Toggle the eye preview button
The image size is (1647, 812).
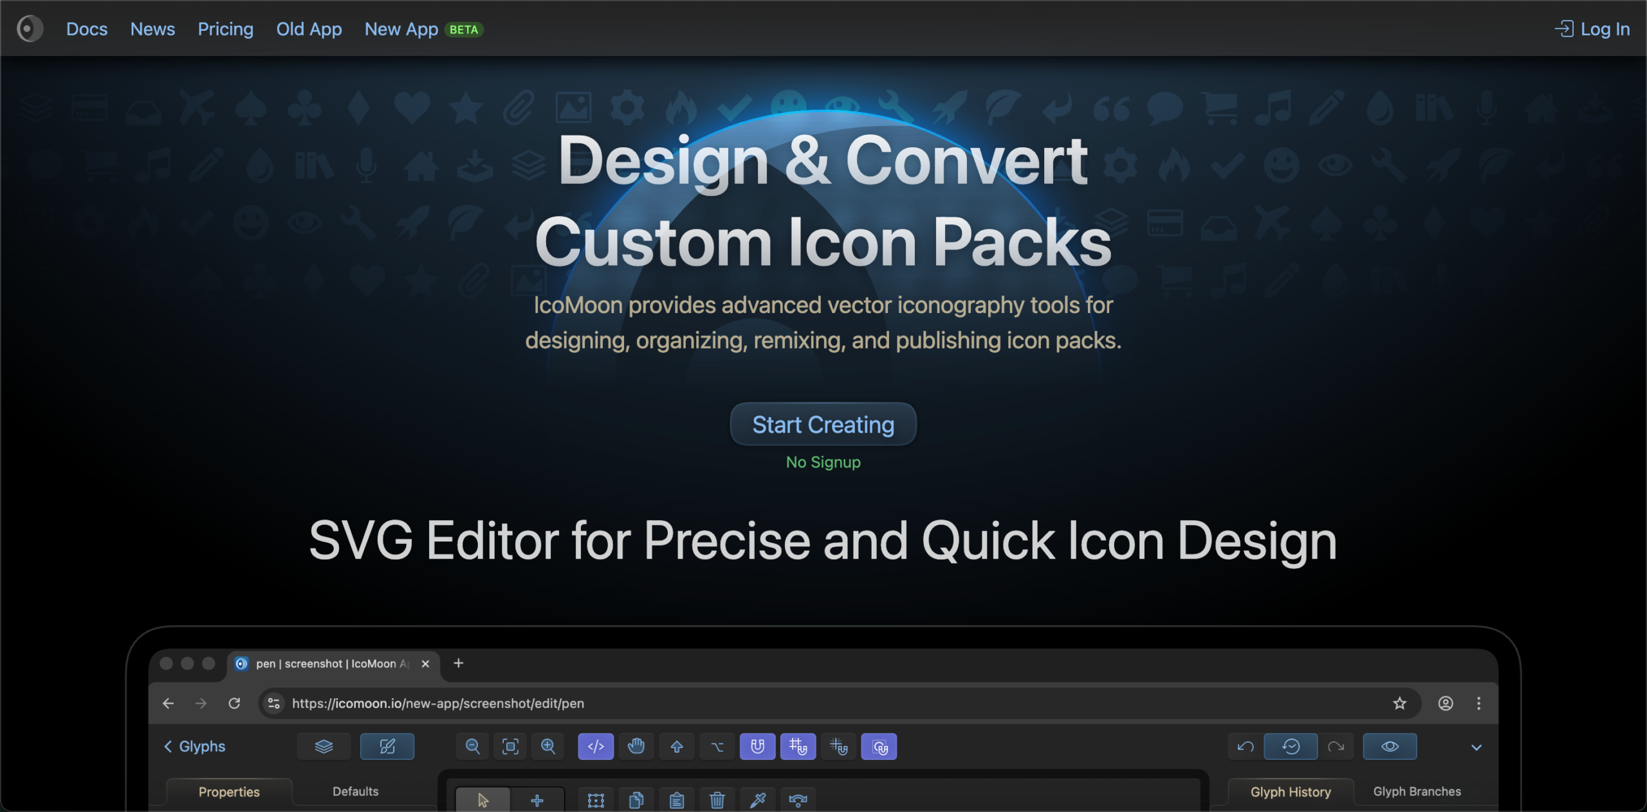click(x=1390, y=746)
